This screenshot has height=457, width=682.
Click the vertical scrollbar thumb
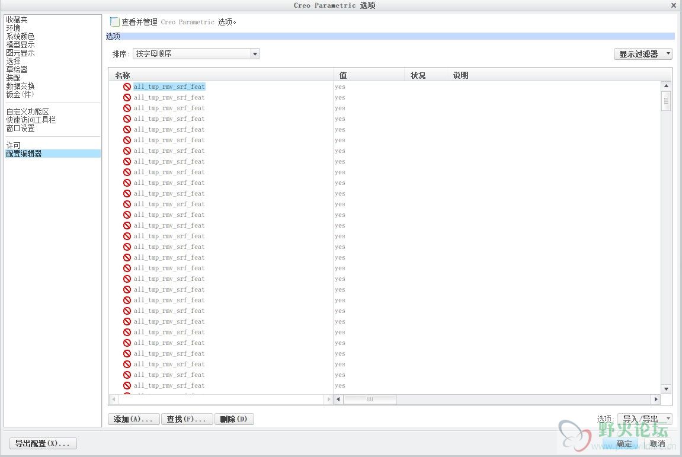[x=666, y=101]
